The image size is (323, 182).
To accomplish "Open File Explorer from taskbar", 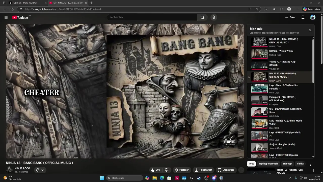I will click(155, 178).
